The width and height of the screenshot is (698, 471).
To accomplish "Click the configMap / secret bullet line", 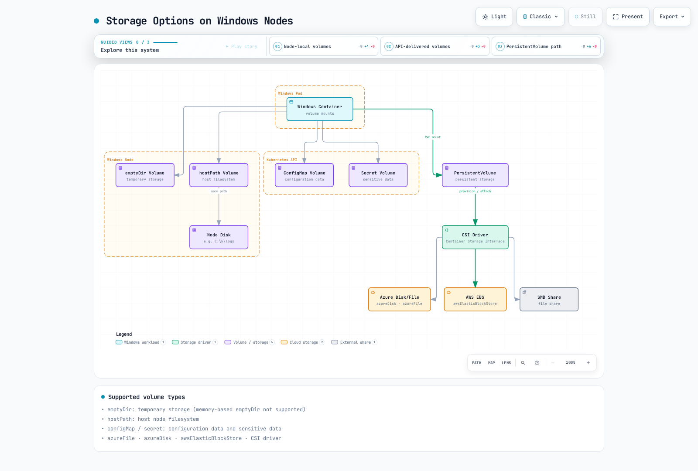I will (x=194, y=429).
